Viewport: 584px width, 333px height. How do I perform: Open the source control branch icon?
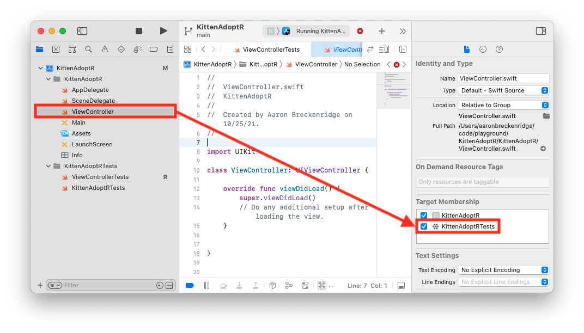[188, 31]
